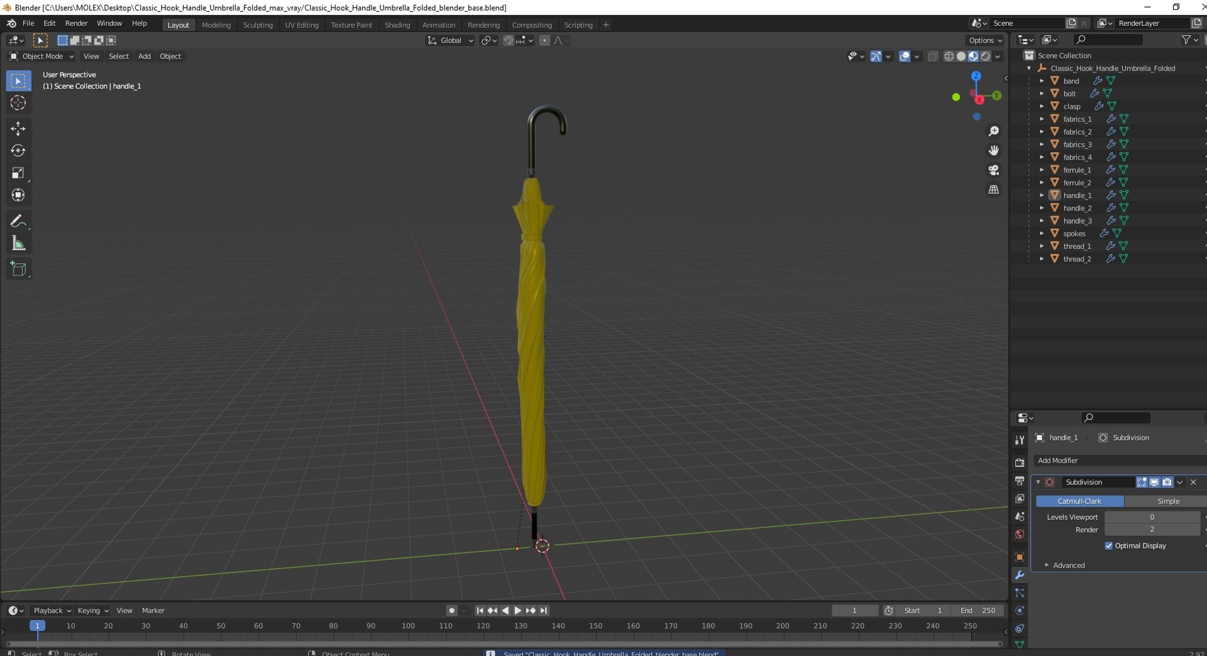Viewport: 1207px width, 656px height.
Task: Switch perspective/orthographic with the grid icon
Action: (994, 190)
